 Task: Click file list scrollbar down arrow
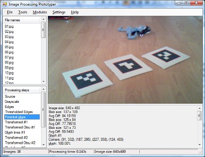point(44,81)
